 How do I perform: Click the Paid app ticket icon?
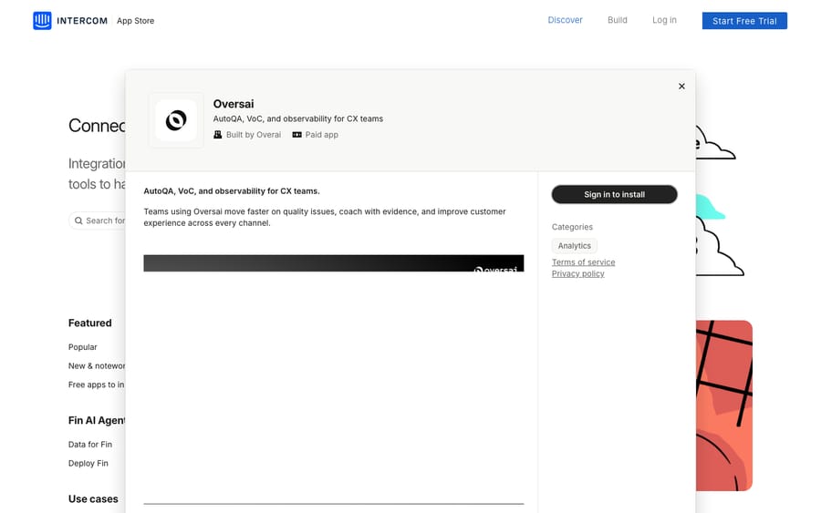pos(296,135)
